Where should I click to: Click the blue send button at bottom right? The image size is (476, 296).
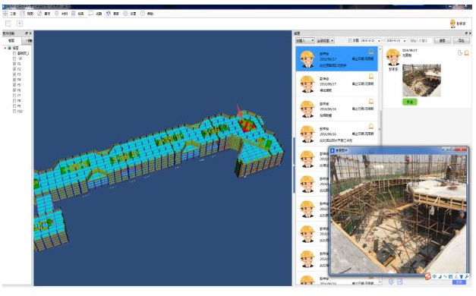[x=459, y=282]
